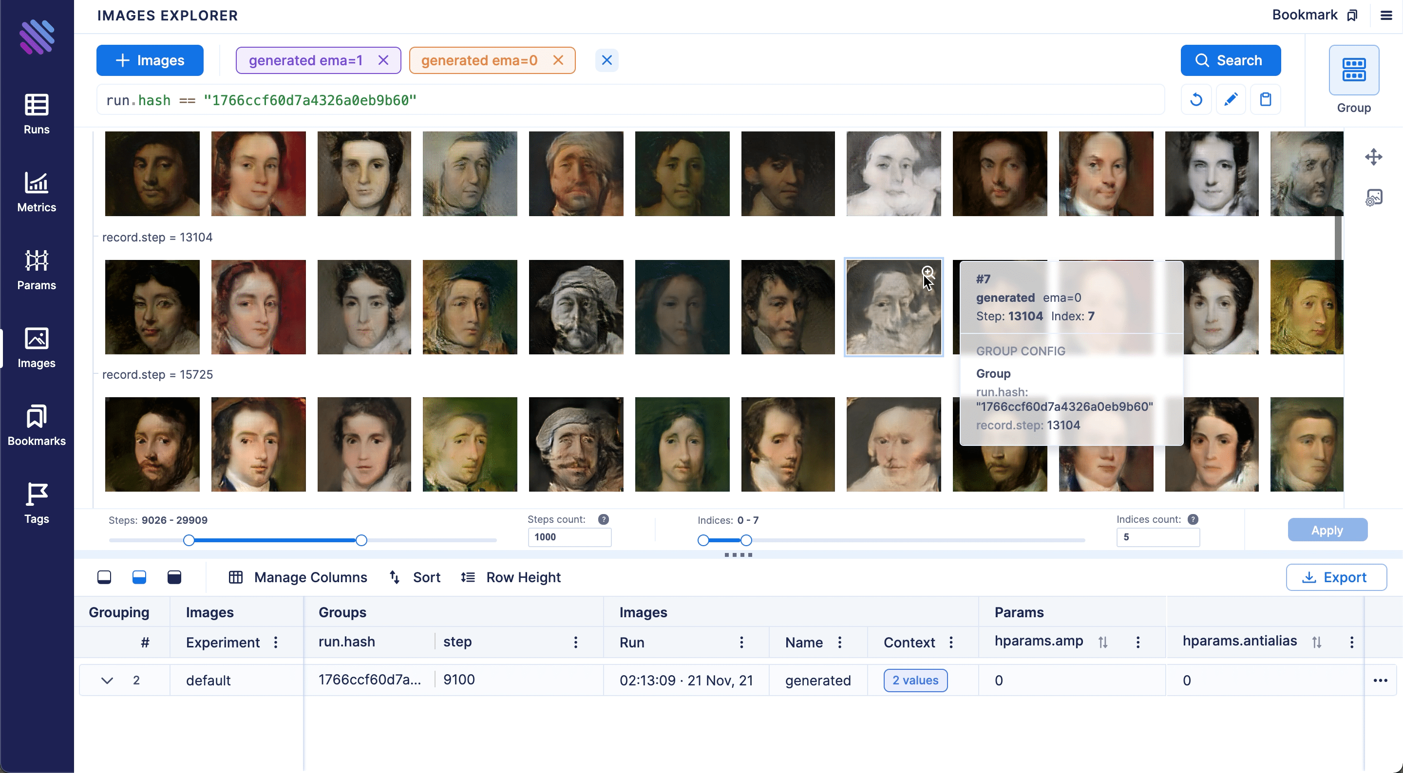The width and height of the screenshot is (1403, 773).
Task: Click the Aim logo icon
Action: pos(37,37)
